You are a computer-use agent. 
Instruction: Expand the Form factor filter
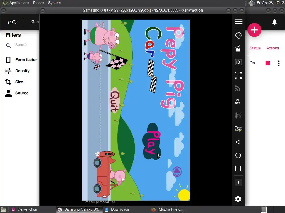point(21,60)
